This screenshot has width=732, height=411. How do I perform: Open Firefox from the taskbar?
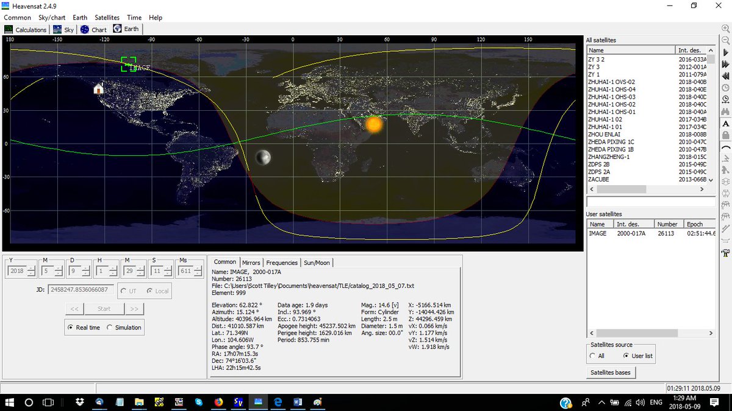[x=218, y=402]
